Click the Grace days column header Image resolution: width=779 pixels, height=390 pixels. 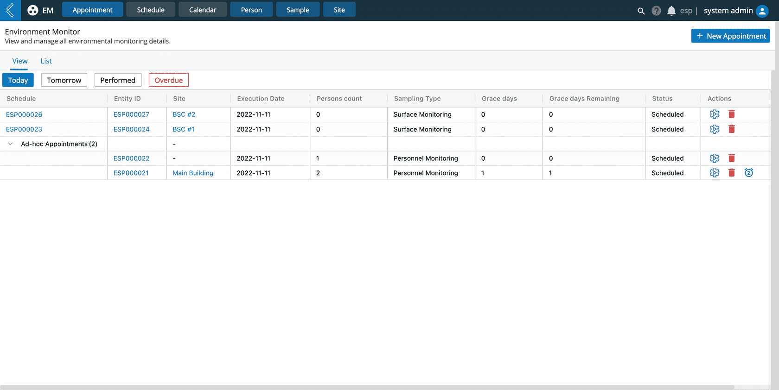[x=499, y=99]
